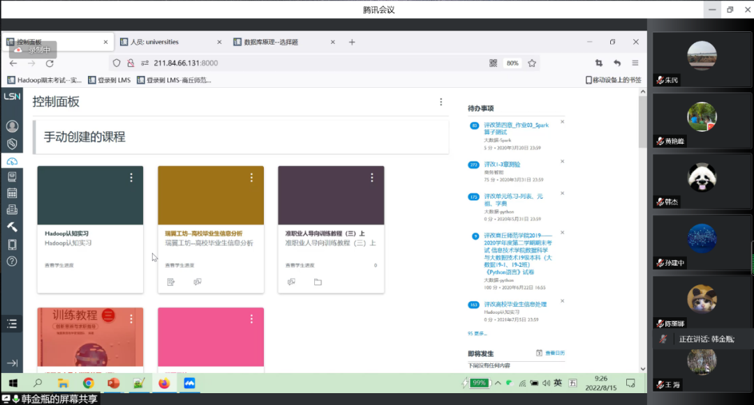The image size is (754, 405).
Task: Collapse the sidebar with the arrow icon
Action: [x=12, y=363]
